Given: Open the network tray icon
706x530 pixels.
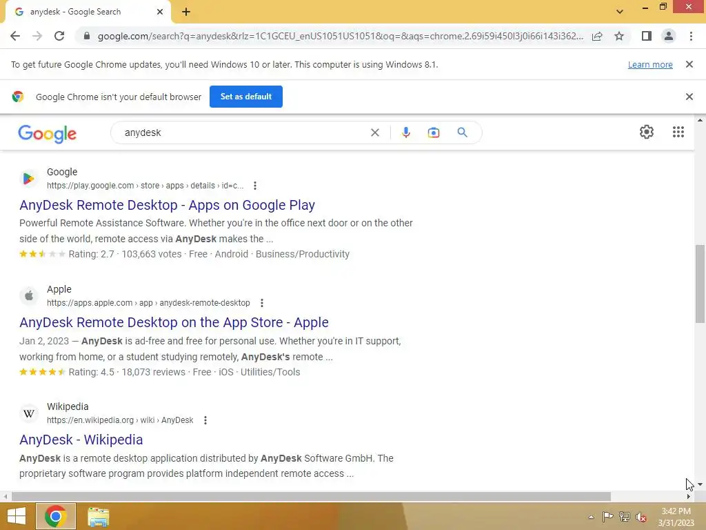Looking at the screenshot, I should tap(625, 517).
